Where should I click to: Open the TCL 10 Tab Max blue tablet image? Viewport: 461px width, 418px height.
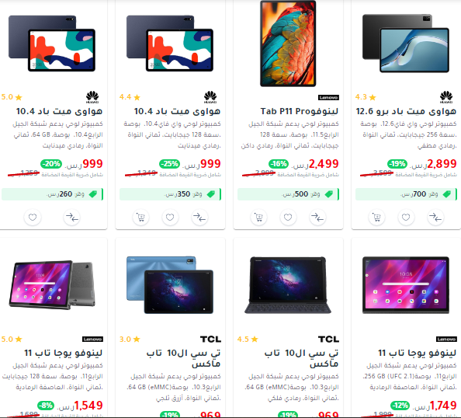click(170, 285)
